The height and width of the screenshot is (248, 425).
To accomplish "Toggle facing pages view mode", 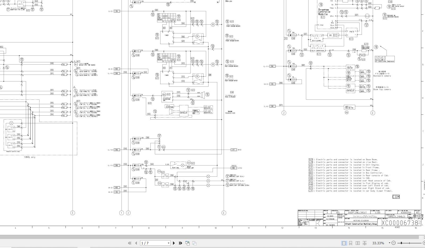I will pyautogui.click(x=358, y=243).
